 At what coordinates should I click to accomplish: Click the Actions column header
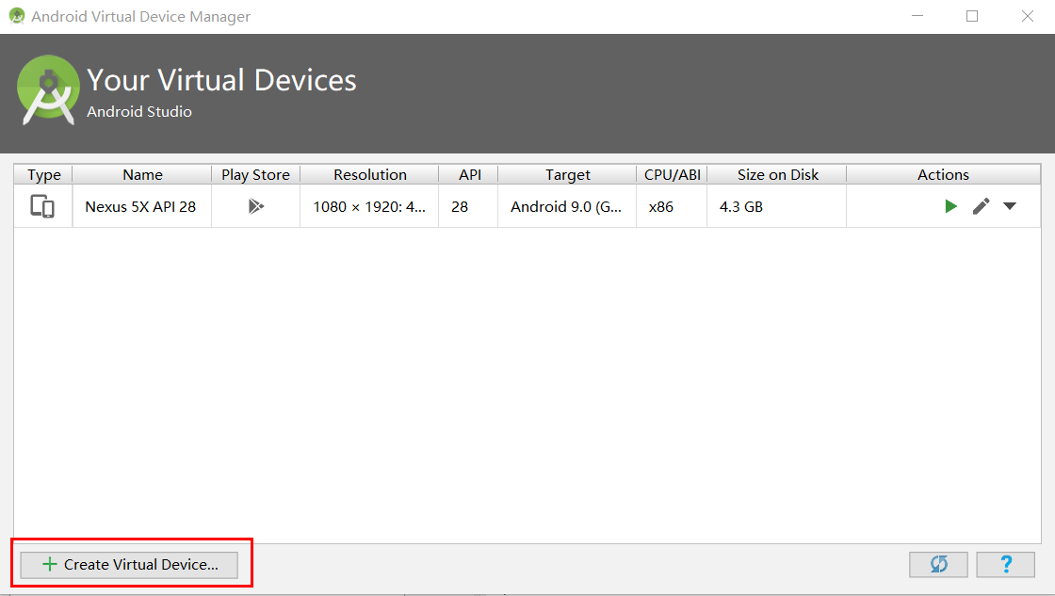coord(943,175)
